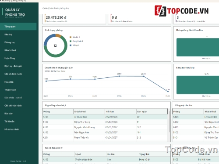This screenshot has width=219, height=164.
Task: Click the orange Bảo trì legend swatch
Action: pos(71,37)
